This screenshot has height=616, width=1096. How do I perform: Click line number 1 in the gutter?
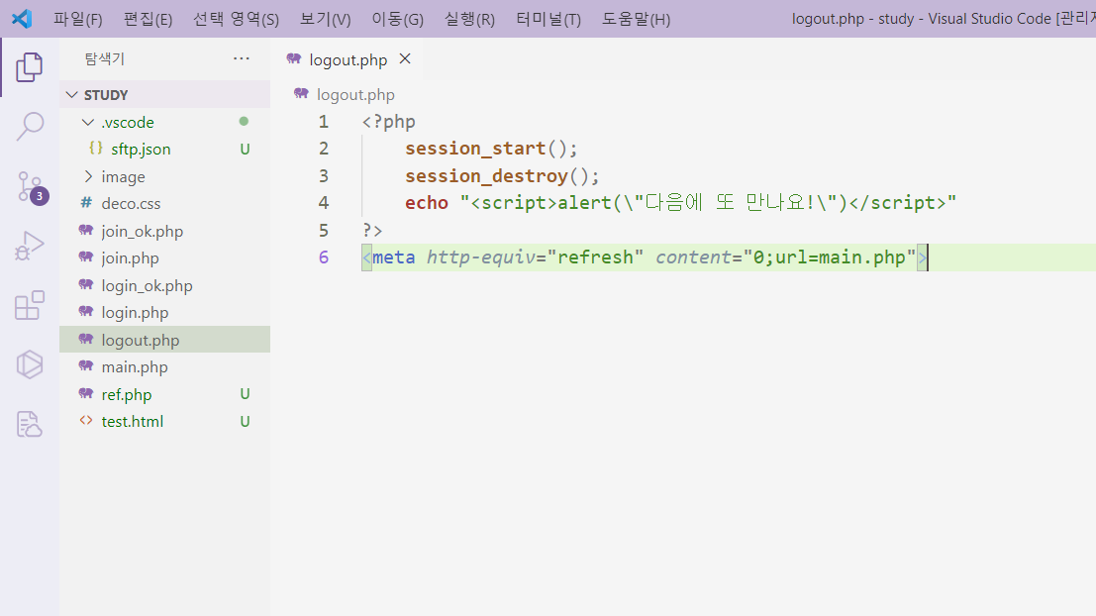tap(323, 122)
